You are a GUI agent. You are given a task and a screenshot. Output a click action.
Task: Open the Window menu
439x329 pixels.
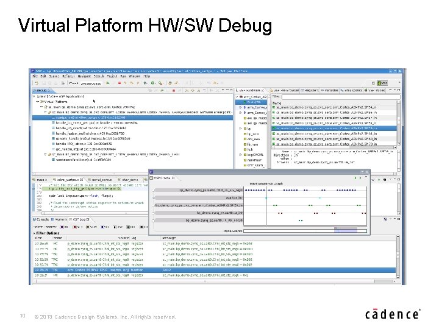[x=134, y=76]
